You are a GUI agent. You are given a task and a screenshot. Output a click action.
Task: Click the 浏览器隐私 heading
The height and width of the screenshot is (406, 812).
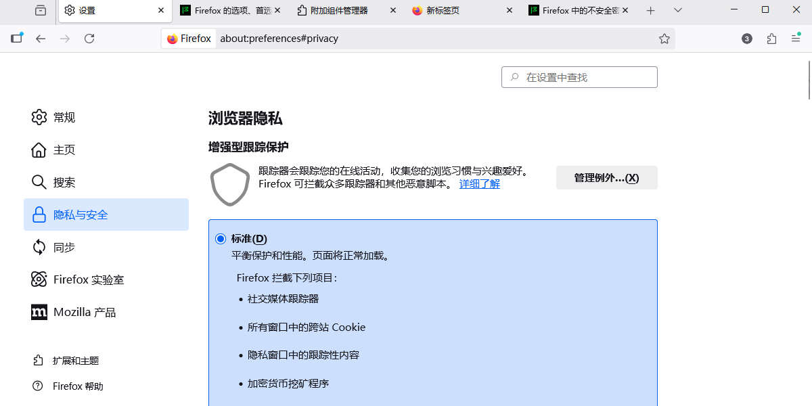click(245, 119)
